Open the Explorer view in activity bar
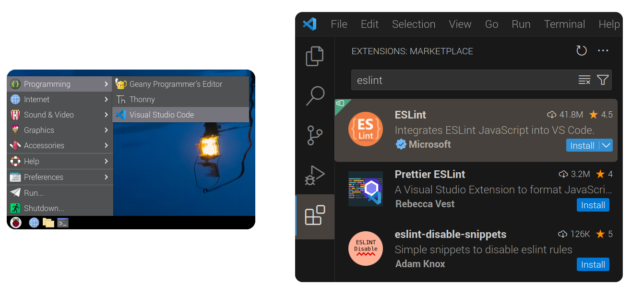Screen dimensions: 631x296 click(x=315, y=56)
